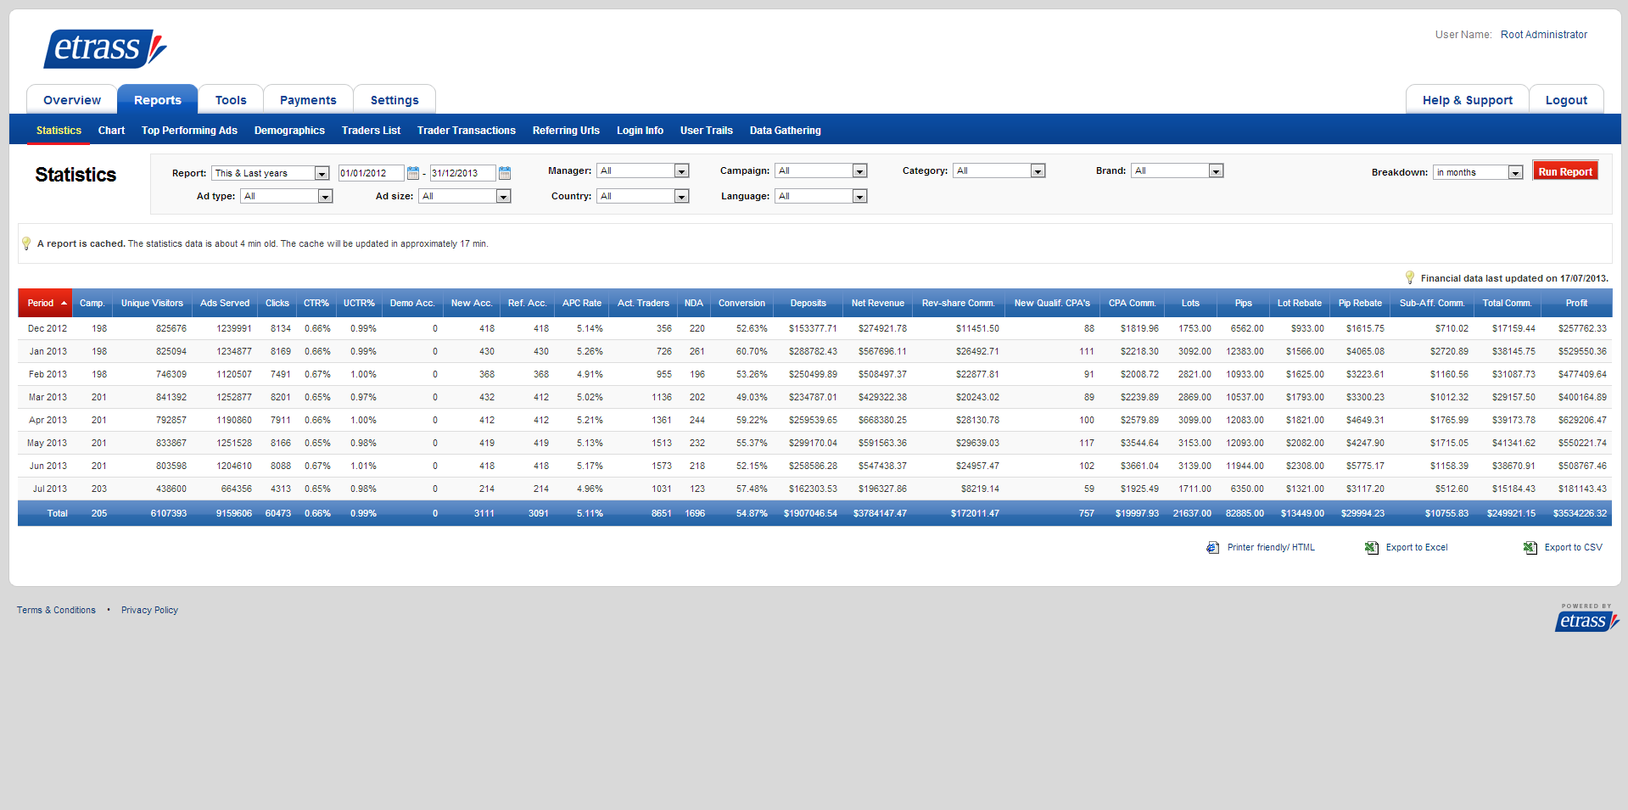
Task: Open the Traders List submenu
Action: (x=371, y=131)
